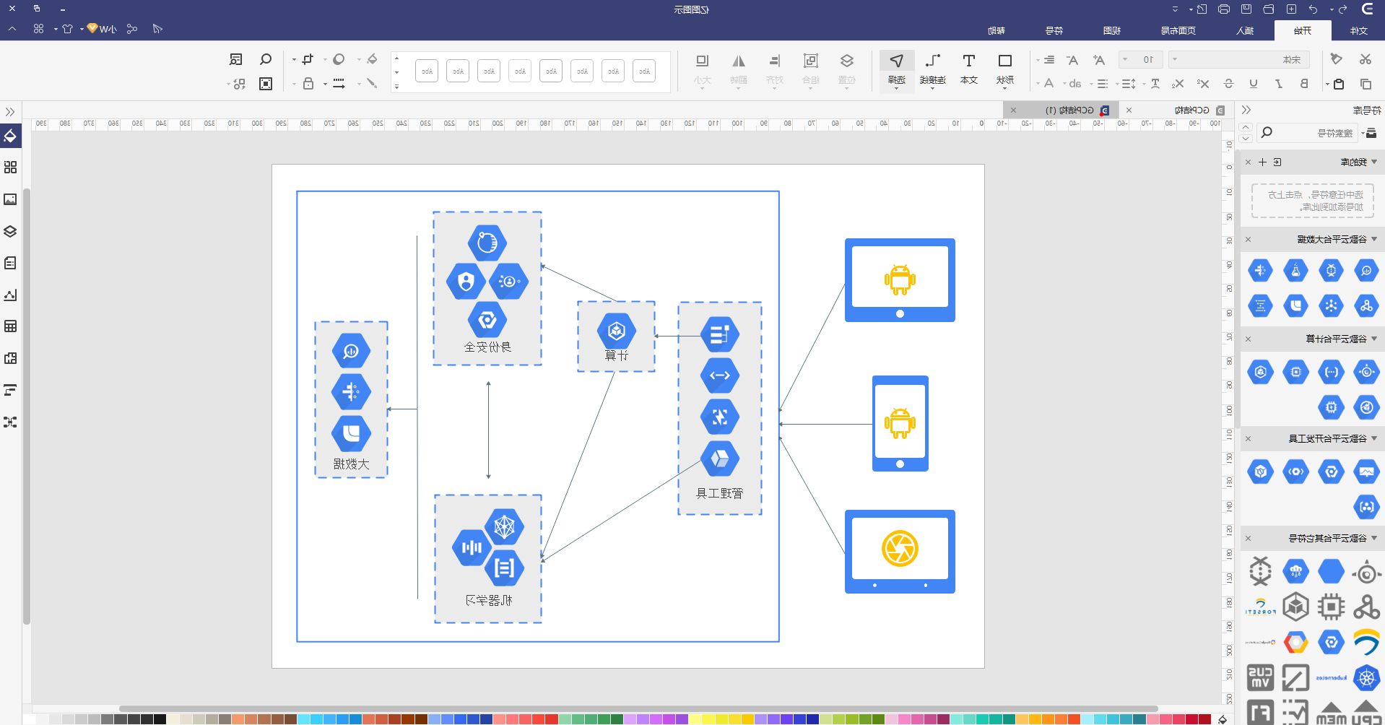Image resolution: width=1385 pixels, height=725 pixels.
Task: Open the image sidebar panel icon
Action: 10,199
